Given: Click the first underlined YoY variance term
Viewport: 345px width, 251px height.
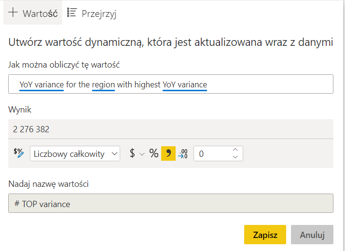Looking at the screenshot, I should 41,84.
